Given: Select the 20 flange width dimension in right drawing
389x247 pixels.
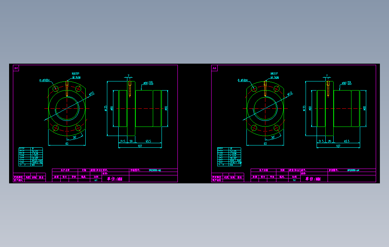Looking at the screenshot, I should click(329, 141).
